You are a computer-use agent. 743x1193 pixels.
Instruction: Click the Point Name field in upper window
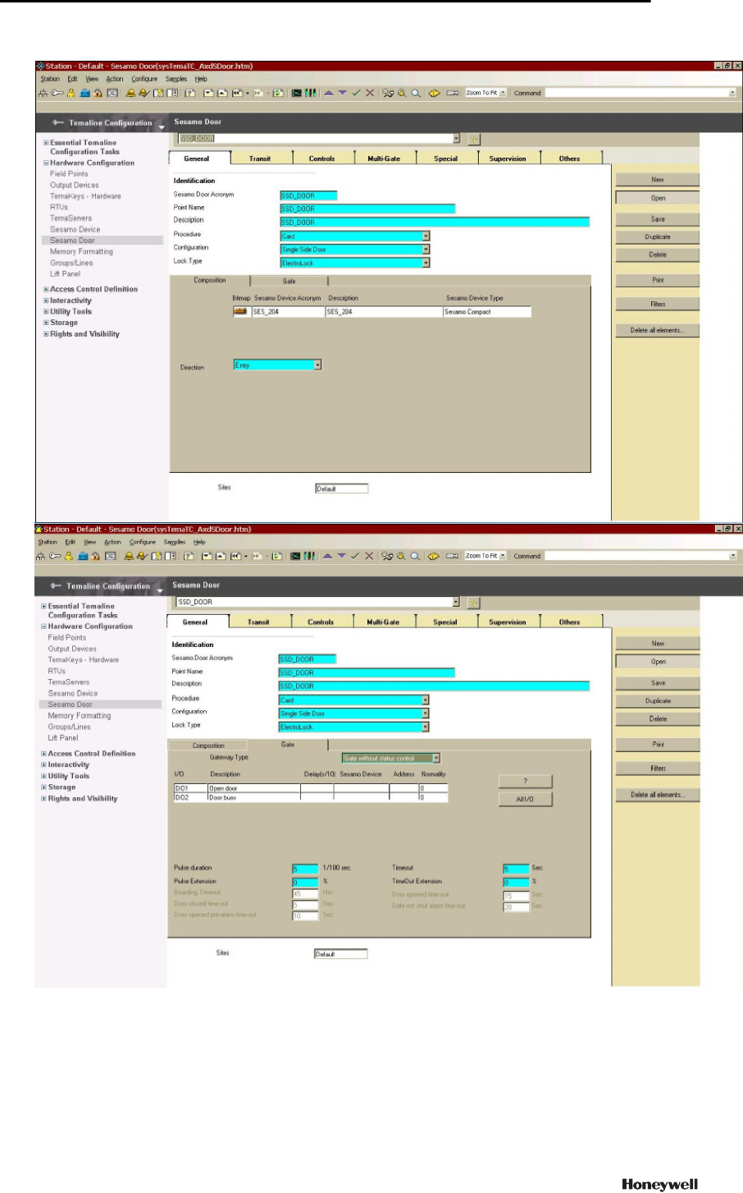click(x=367, y=209)
